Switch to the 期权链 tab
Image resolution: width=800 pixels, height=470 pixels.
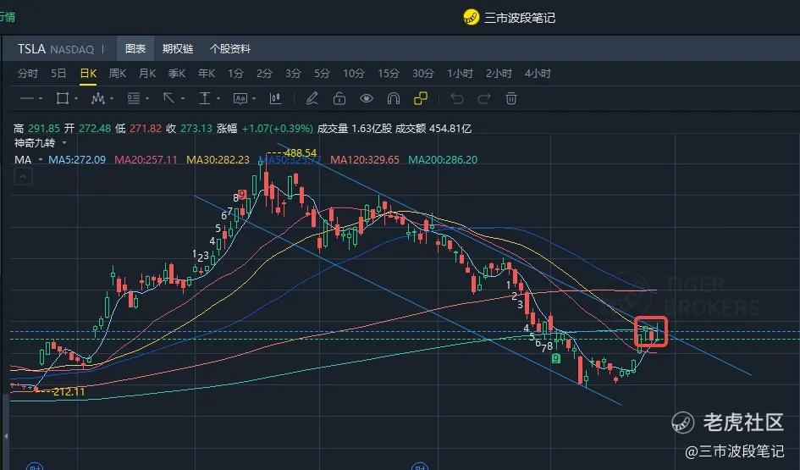click(178, 48)
